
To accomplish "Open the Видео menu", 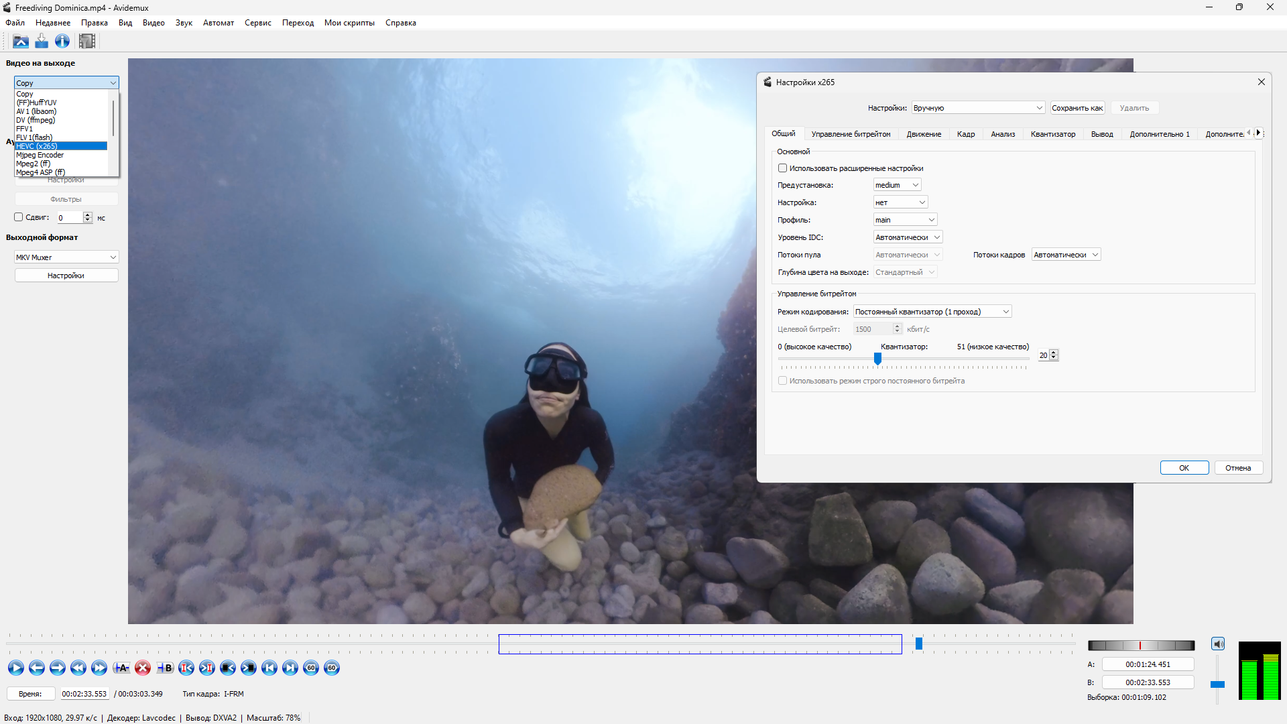I will (x=154, y=23).
